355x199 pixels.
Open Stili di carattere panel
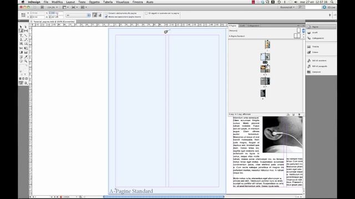click(321, 60)
